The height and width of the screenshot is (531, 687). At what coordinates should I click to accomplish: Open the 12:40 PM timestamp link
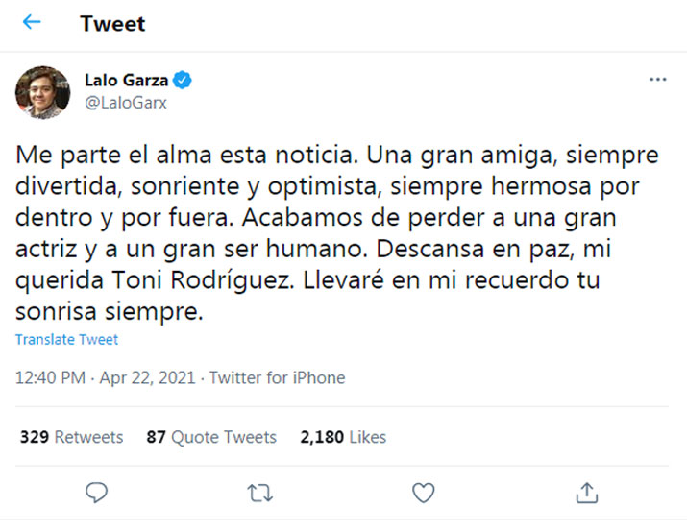click(x=53, y=377)
